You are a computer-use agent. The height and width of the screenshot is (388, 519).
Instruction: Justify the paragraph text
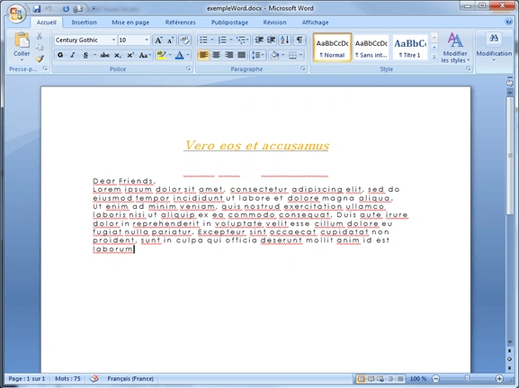click(x=242, y=55)
